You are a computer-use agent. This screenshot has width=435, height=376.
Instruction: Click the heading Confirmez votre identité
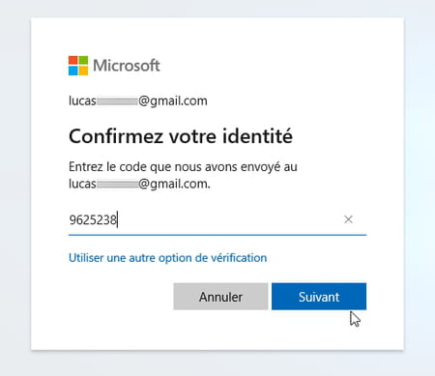[x=181, y=136]
